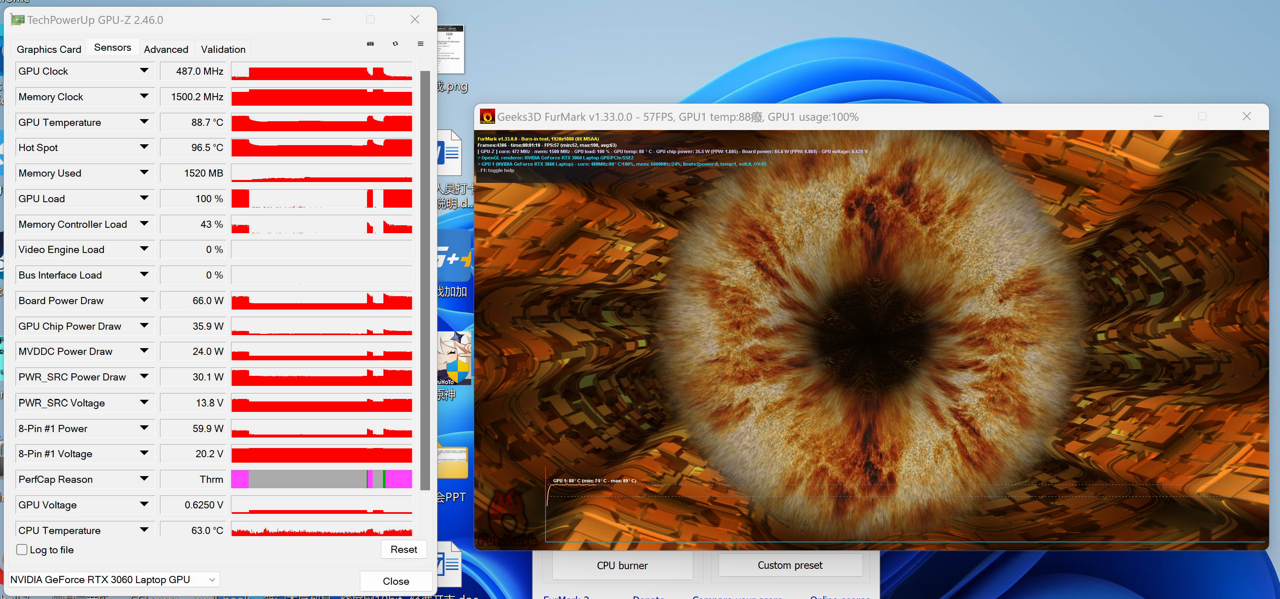Expand the Memory Clock sensor dropdown

pyautogui.click(x=144, y=96)
